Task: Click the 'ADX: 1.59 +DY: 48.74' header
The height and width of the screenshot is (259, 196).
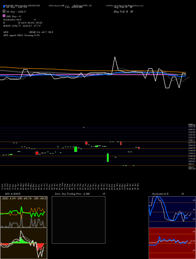Action: pos(16,199)
